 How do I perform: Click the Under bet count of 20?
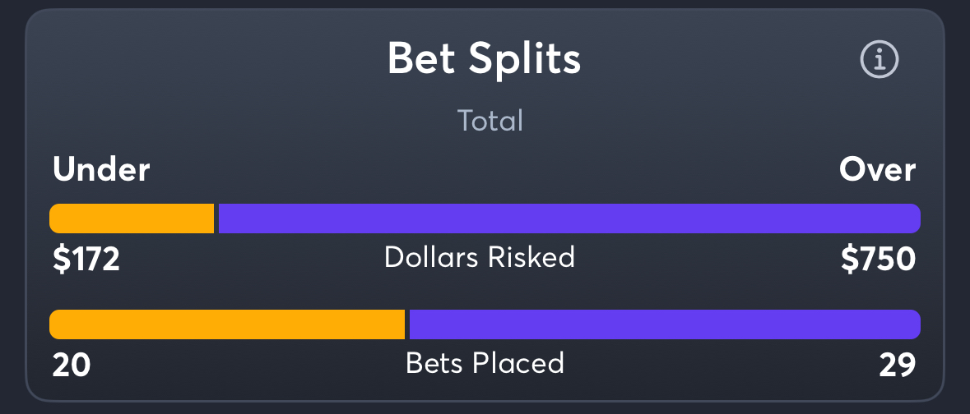72,366
